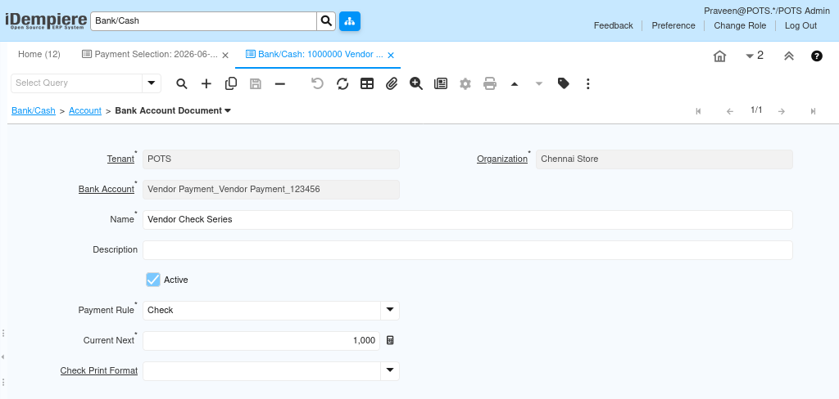Switch to the Payment Selection tab
839x399 pixels.
(150, 55)
